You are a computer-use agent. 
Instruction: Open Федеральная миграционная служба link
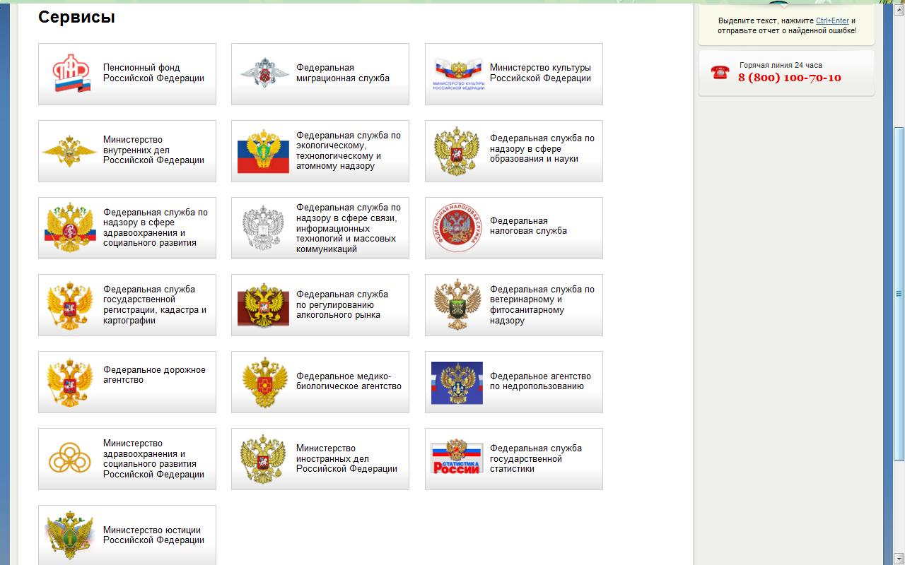pos(343,73)
